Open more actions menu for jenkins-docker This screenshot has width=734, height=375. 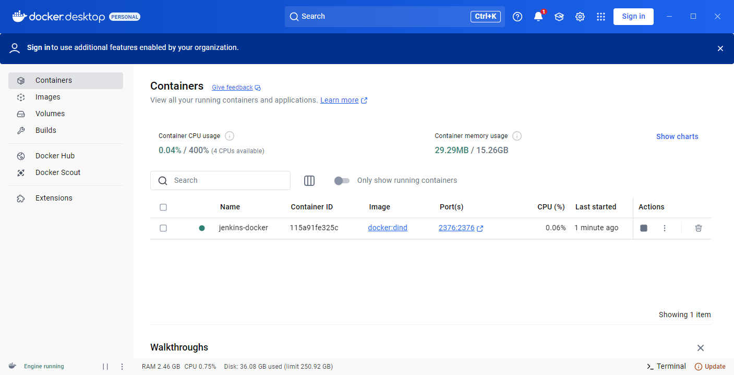pyautogui.click(x=664, y=228)
